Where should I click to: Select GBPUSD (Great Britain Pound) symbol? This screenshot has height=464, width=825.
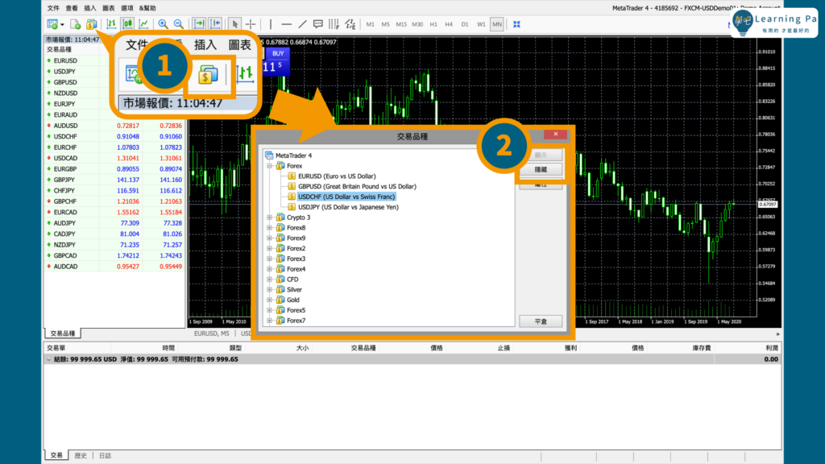tap(357, 186)
